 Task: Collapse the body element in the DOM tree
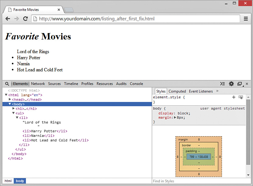pos(10,104)
